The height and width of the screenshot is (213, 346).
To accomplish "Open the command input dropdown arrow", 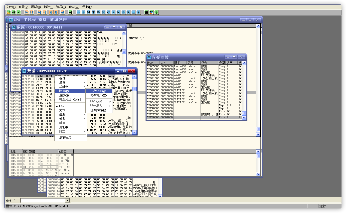I will click(x=67, y=200).
